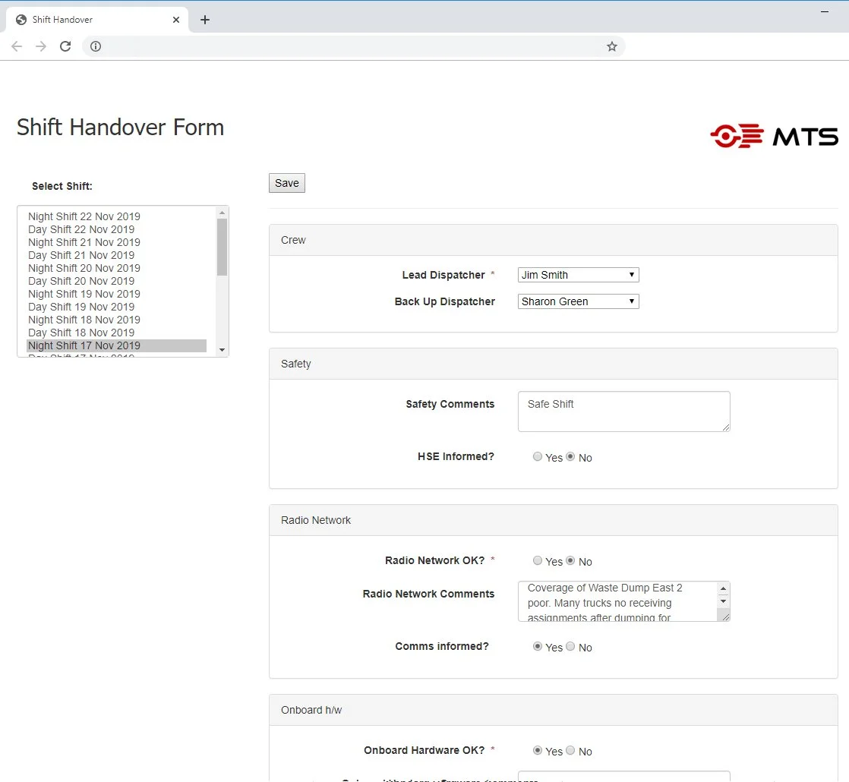Click the browser forward arrow icon
849x782 pixels.
pos(41,46)
